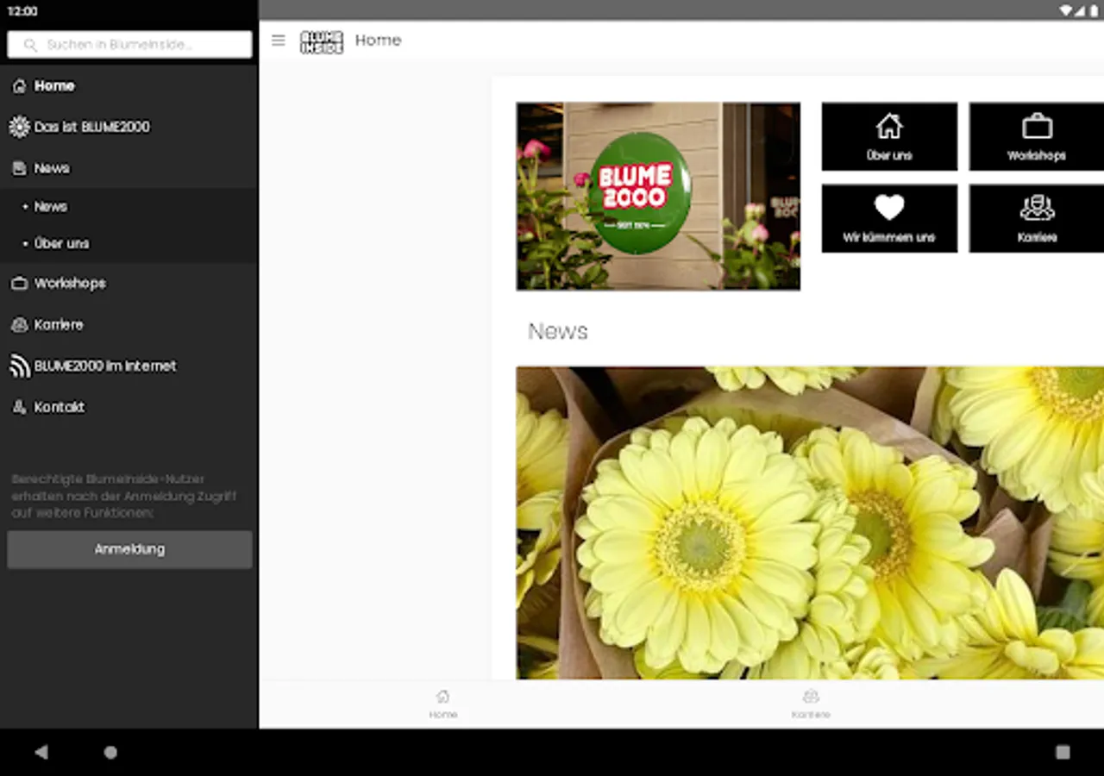Open the Über uns tile with the house icon
The image size is (1104, 776).
tap(889, 136)
